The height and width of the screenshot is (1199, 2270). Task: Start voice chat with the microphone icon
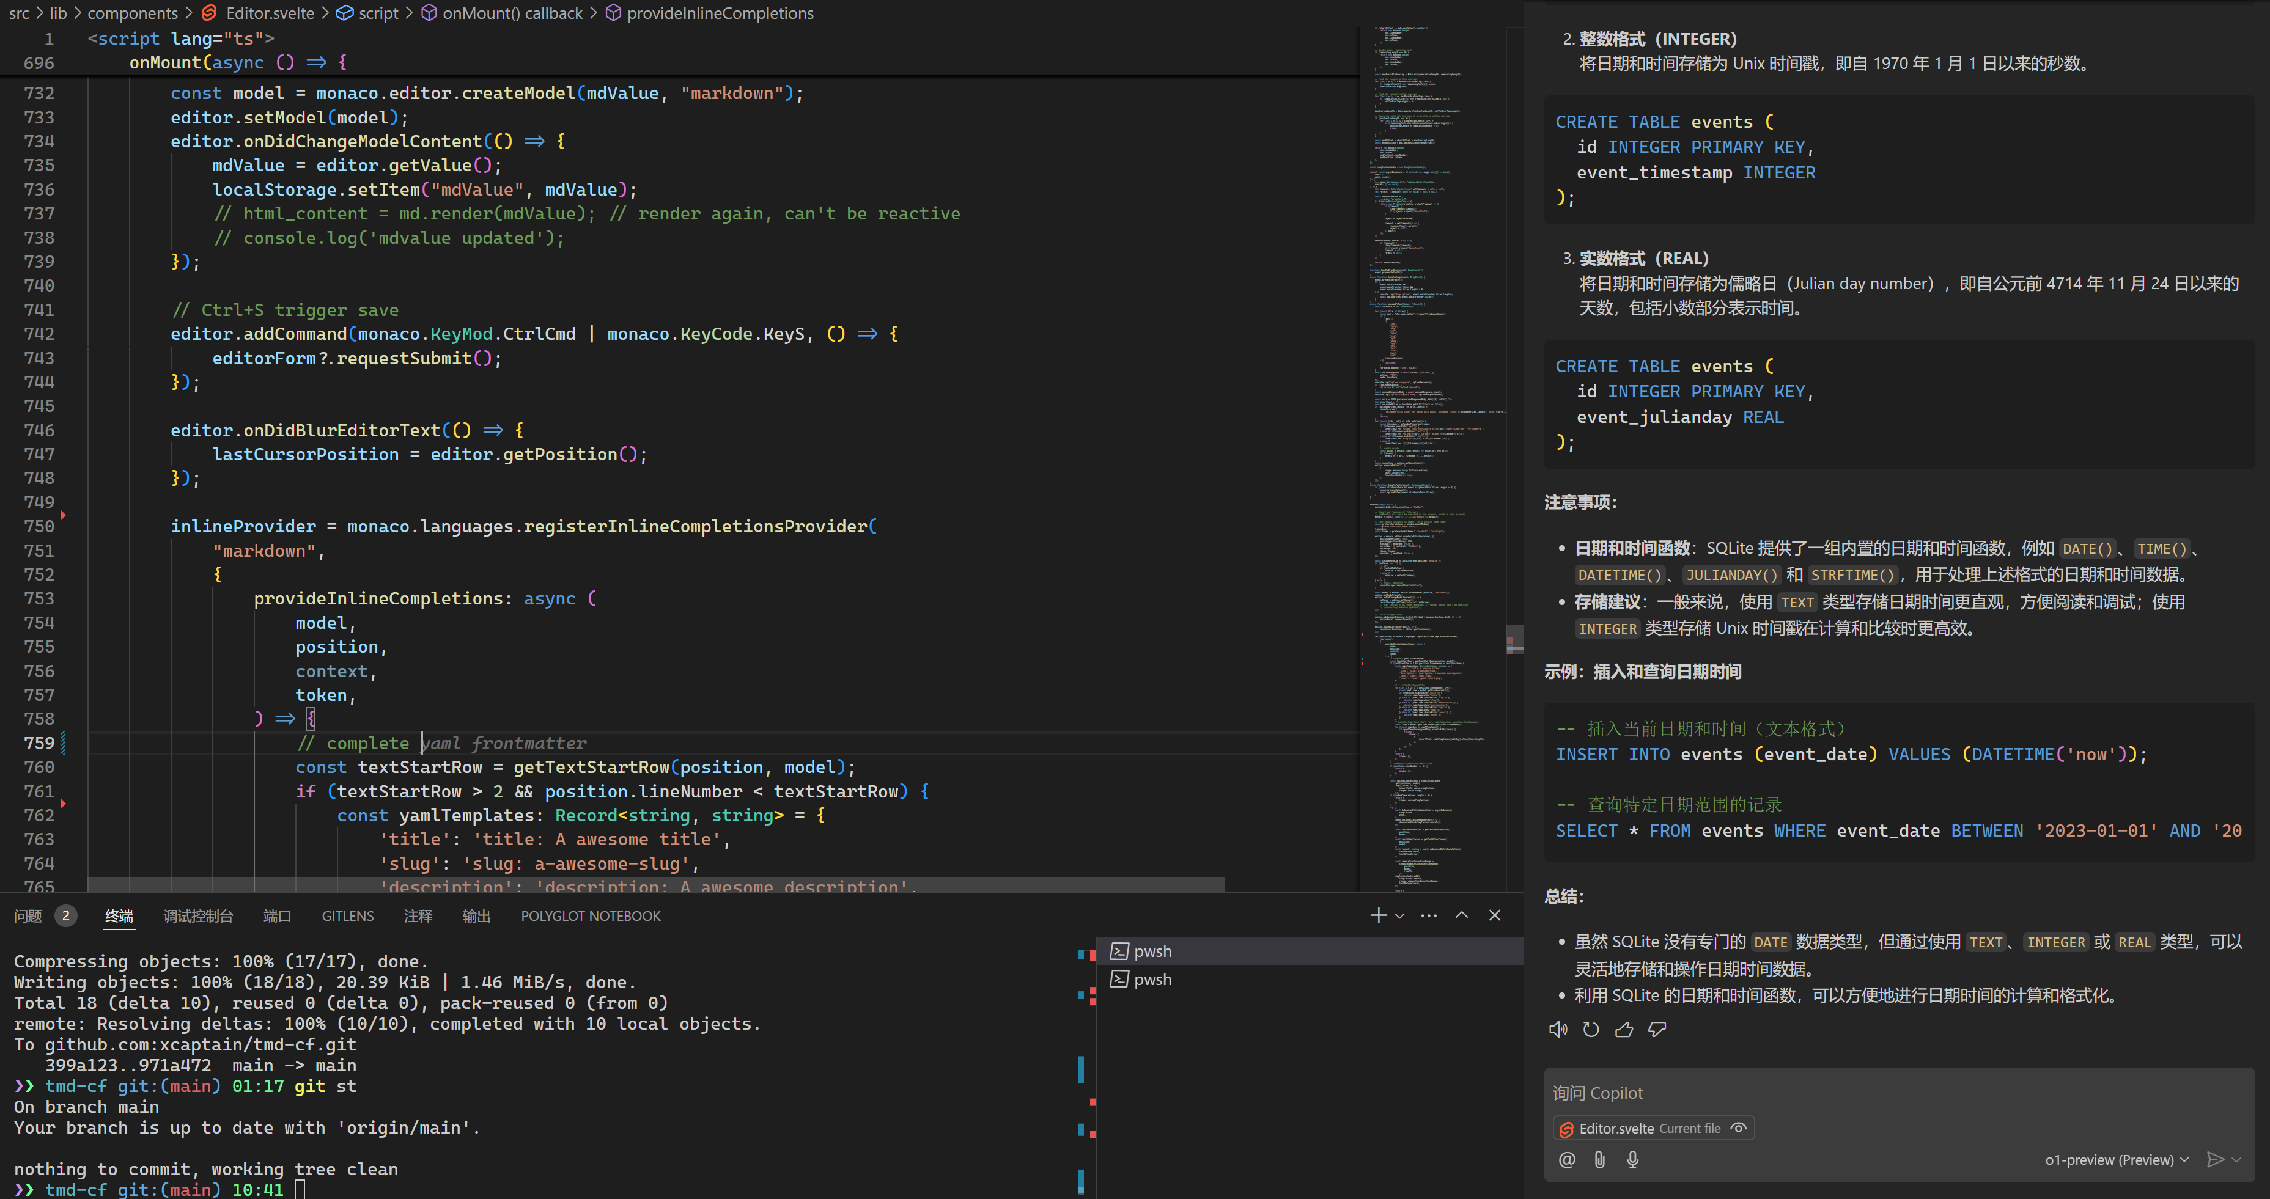pos(1632,1159)
